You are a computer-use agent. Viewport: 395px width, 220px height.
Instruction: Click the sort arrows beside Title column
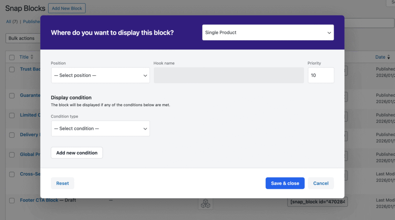point(32,57)
